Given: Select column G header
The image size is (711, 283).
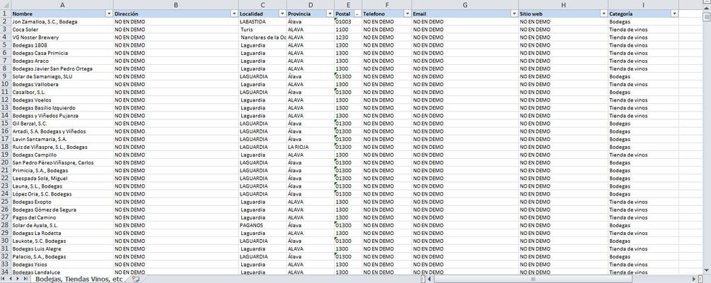Looking at the screenshot, I should [466, 4].
